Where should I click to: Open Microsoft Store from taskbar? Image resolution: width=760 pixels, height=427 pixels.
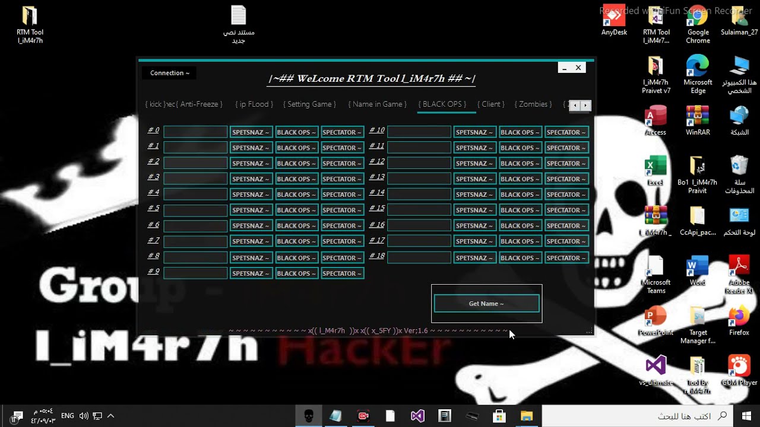(500, 416)
